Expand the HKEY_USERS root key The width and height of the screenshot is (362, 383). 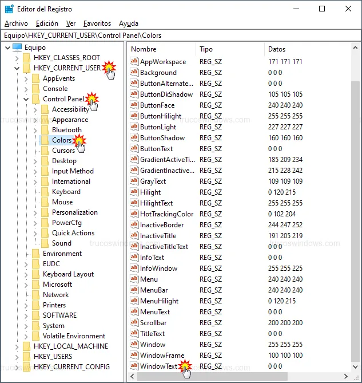tap(17, 357)
